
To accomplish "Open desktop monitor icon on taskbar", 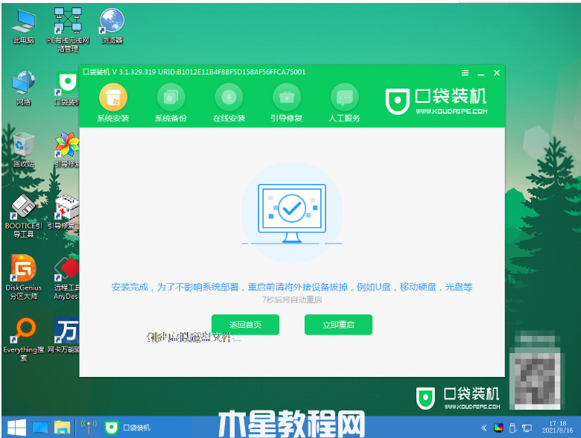I will 40,428.
